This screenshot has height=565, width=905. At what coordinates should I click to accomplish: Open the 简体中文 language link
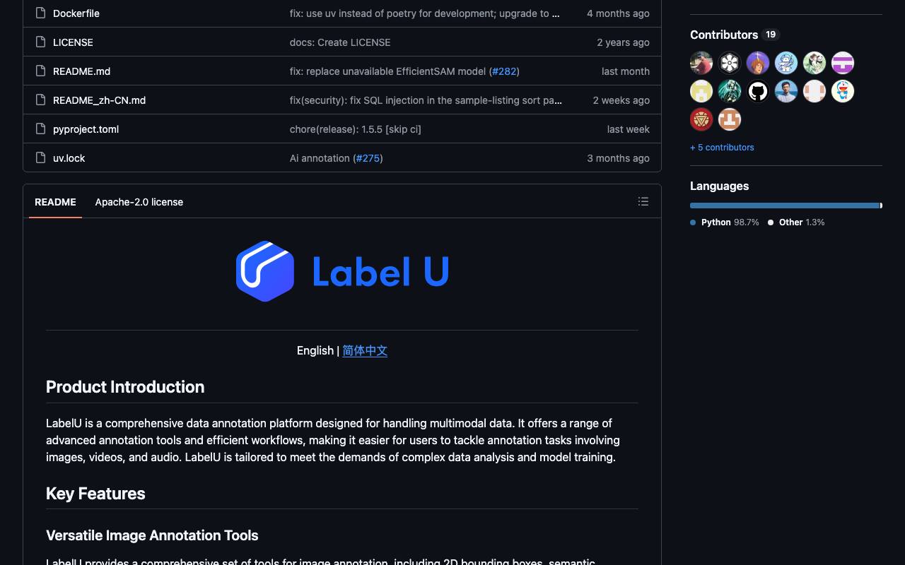(365, 350)
